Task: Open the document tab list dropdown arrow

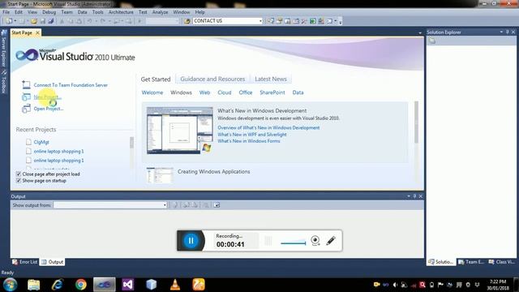Action: [x=420, y=32]
